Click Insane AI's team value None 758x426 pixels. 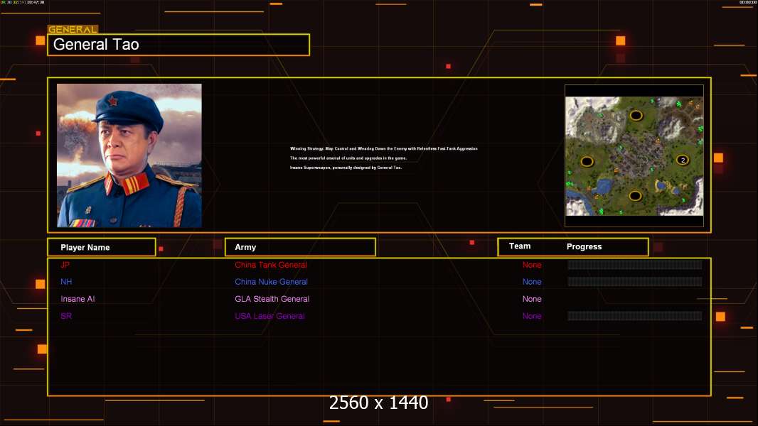tap(532, 299)
